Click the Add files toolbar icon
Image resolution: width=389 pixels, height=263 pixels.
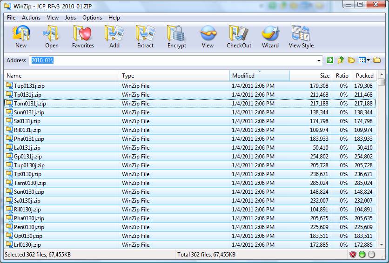tap(114, 33)
